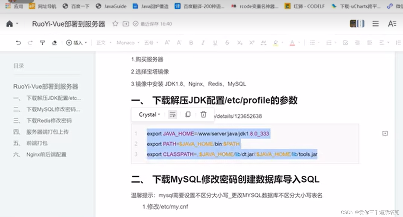Insert a bulleted list
Viewport: 403px width, 217px height.
click(312, 43)
